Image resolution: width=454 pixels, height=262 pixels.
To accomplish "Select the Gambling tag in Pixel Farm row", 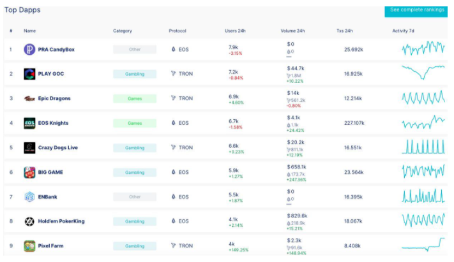I will point(135,246).
